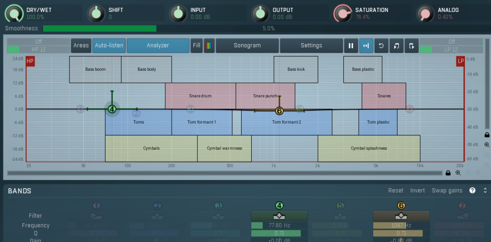Click the copy-with-arrow icon right of undo
491x242 pixels.
coord(396,46)
